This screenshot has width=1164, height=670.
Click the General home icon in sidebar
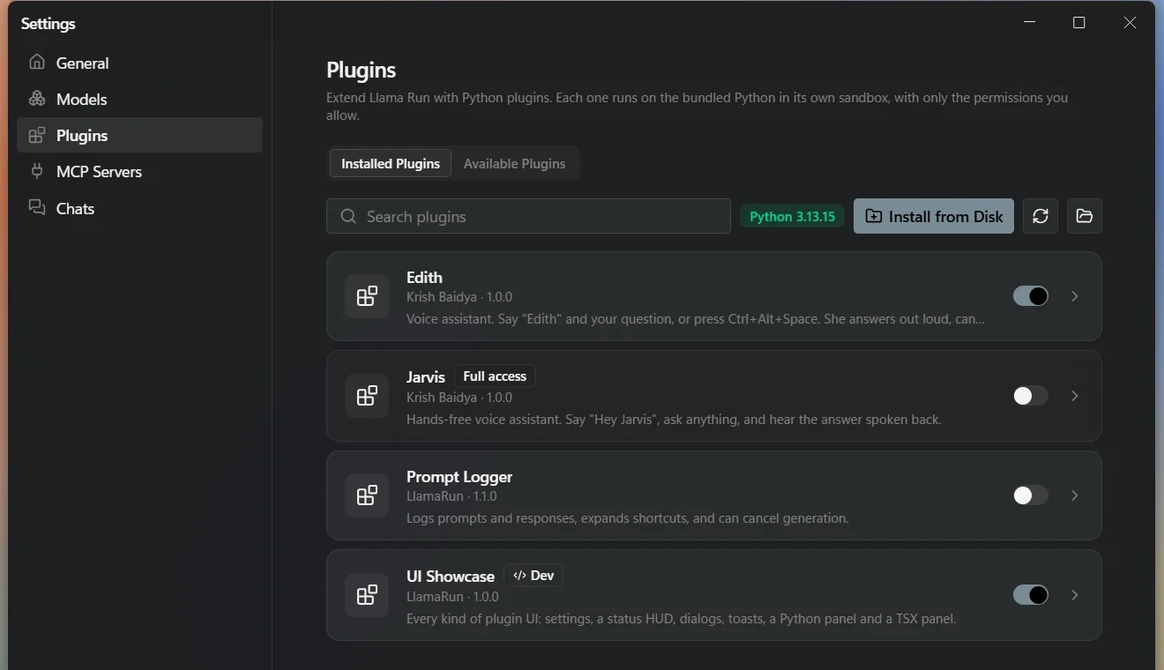(37, 63)
